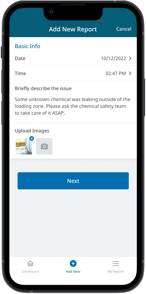Tap the camera icon to upload image
146x294 pixels.
coord(44,146)
